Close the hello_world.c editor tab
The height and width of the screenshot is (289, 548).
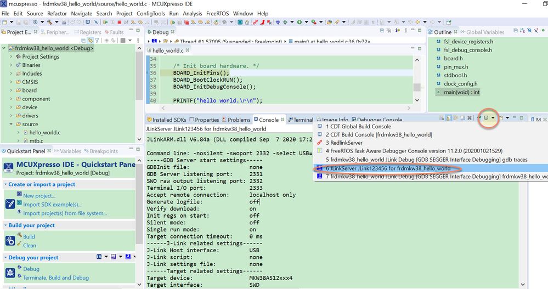(187, 50)
